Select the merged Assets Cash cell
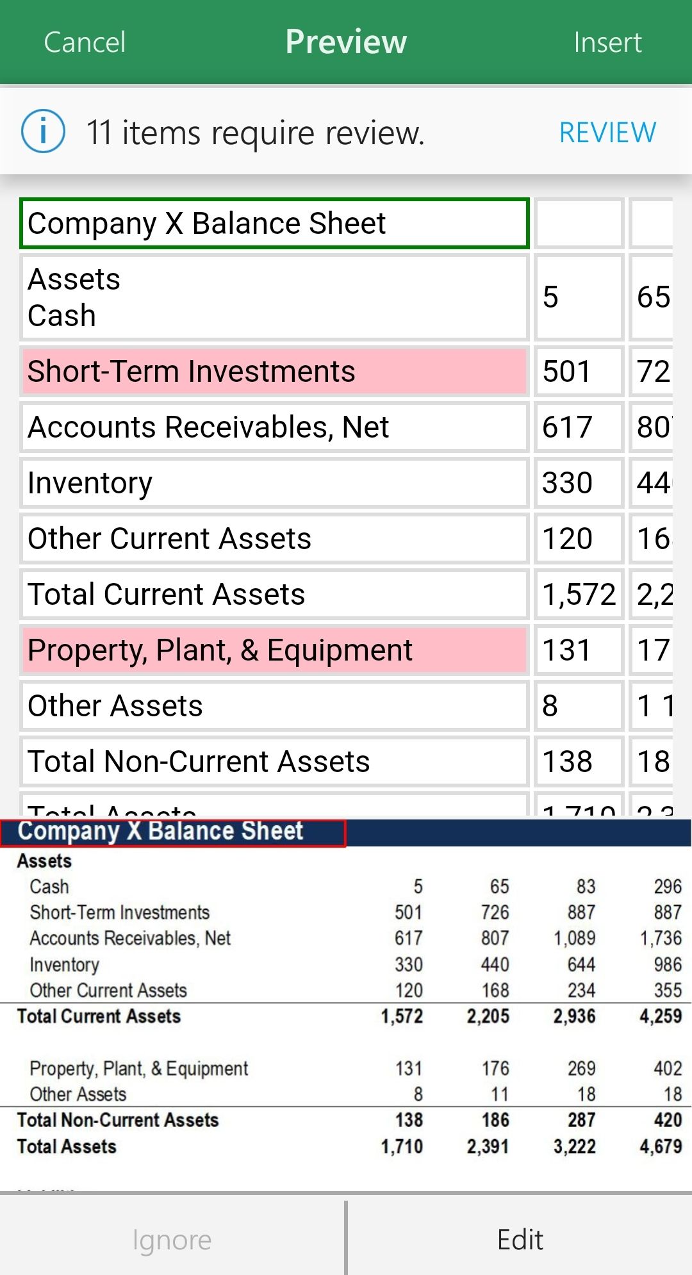This screenshot has width=692, height=1275. click(x=274, y=297)
